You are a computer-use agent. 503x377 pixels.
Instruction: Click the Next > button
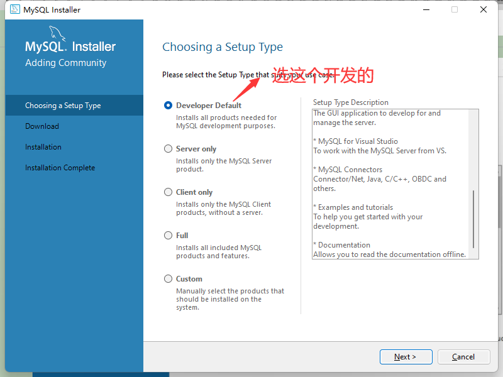(406, 357)
